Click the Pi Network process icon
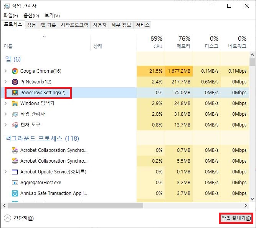The image size is (256, 228). [x=15, y=82]
